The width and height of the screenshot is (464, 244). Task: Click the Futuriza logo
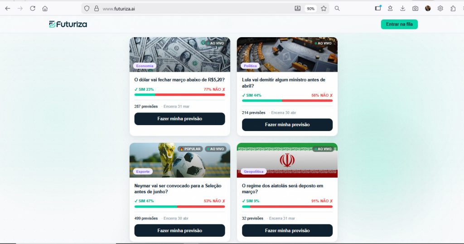[x=68, y=24]
